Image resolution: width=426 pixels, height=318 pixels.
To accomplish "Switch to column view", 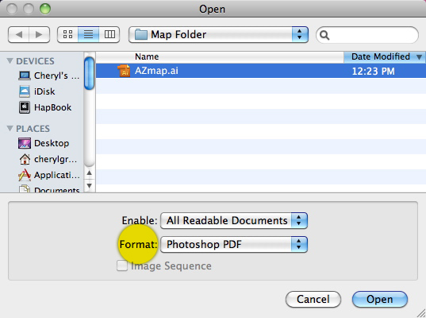I will pyautogui.click(x=109, y=34).
